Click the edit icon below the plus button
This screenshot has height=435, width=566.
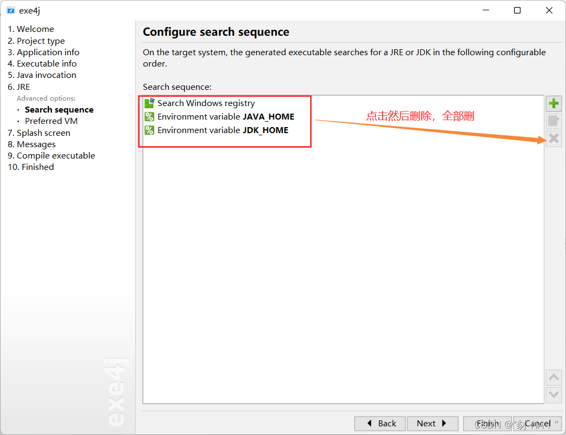[x=554, y=121]
